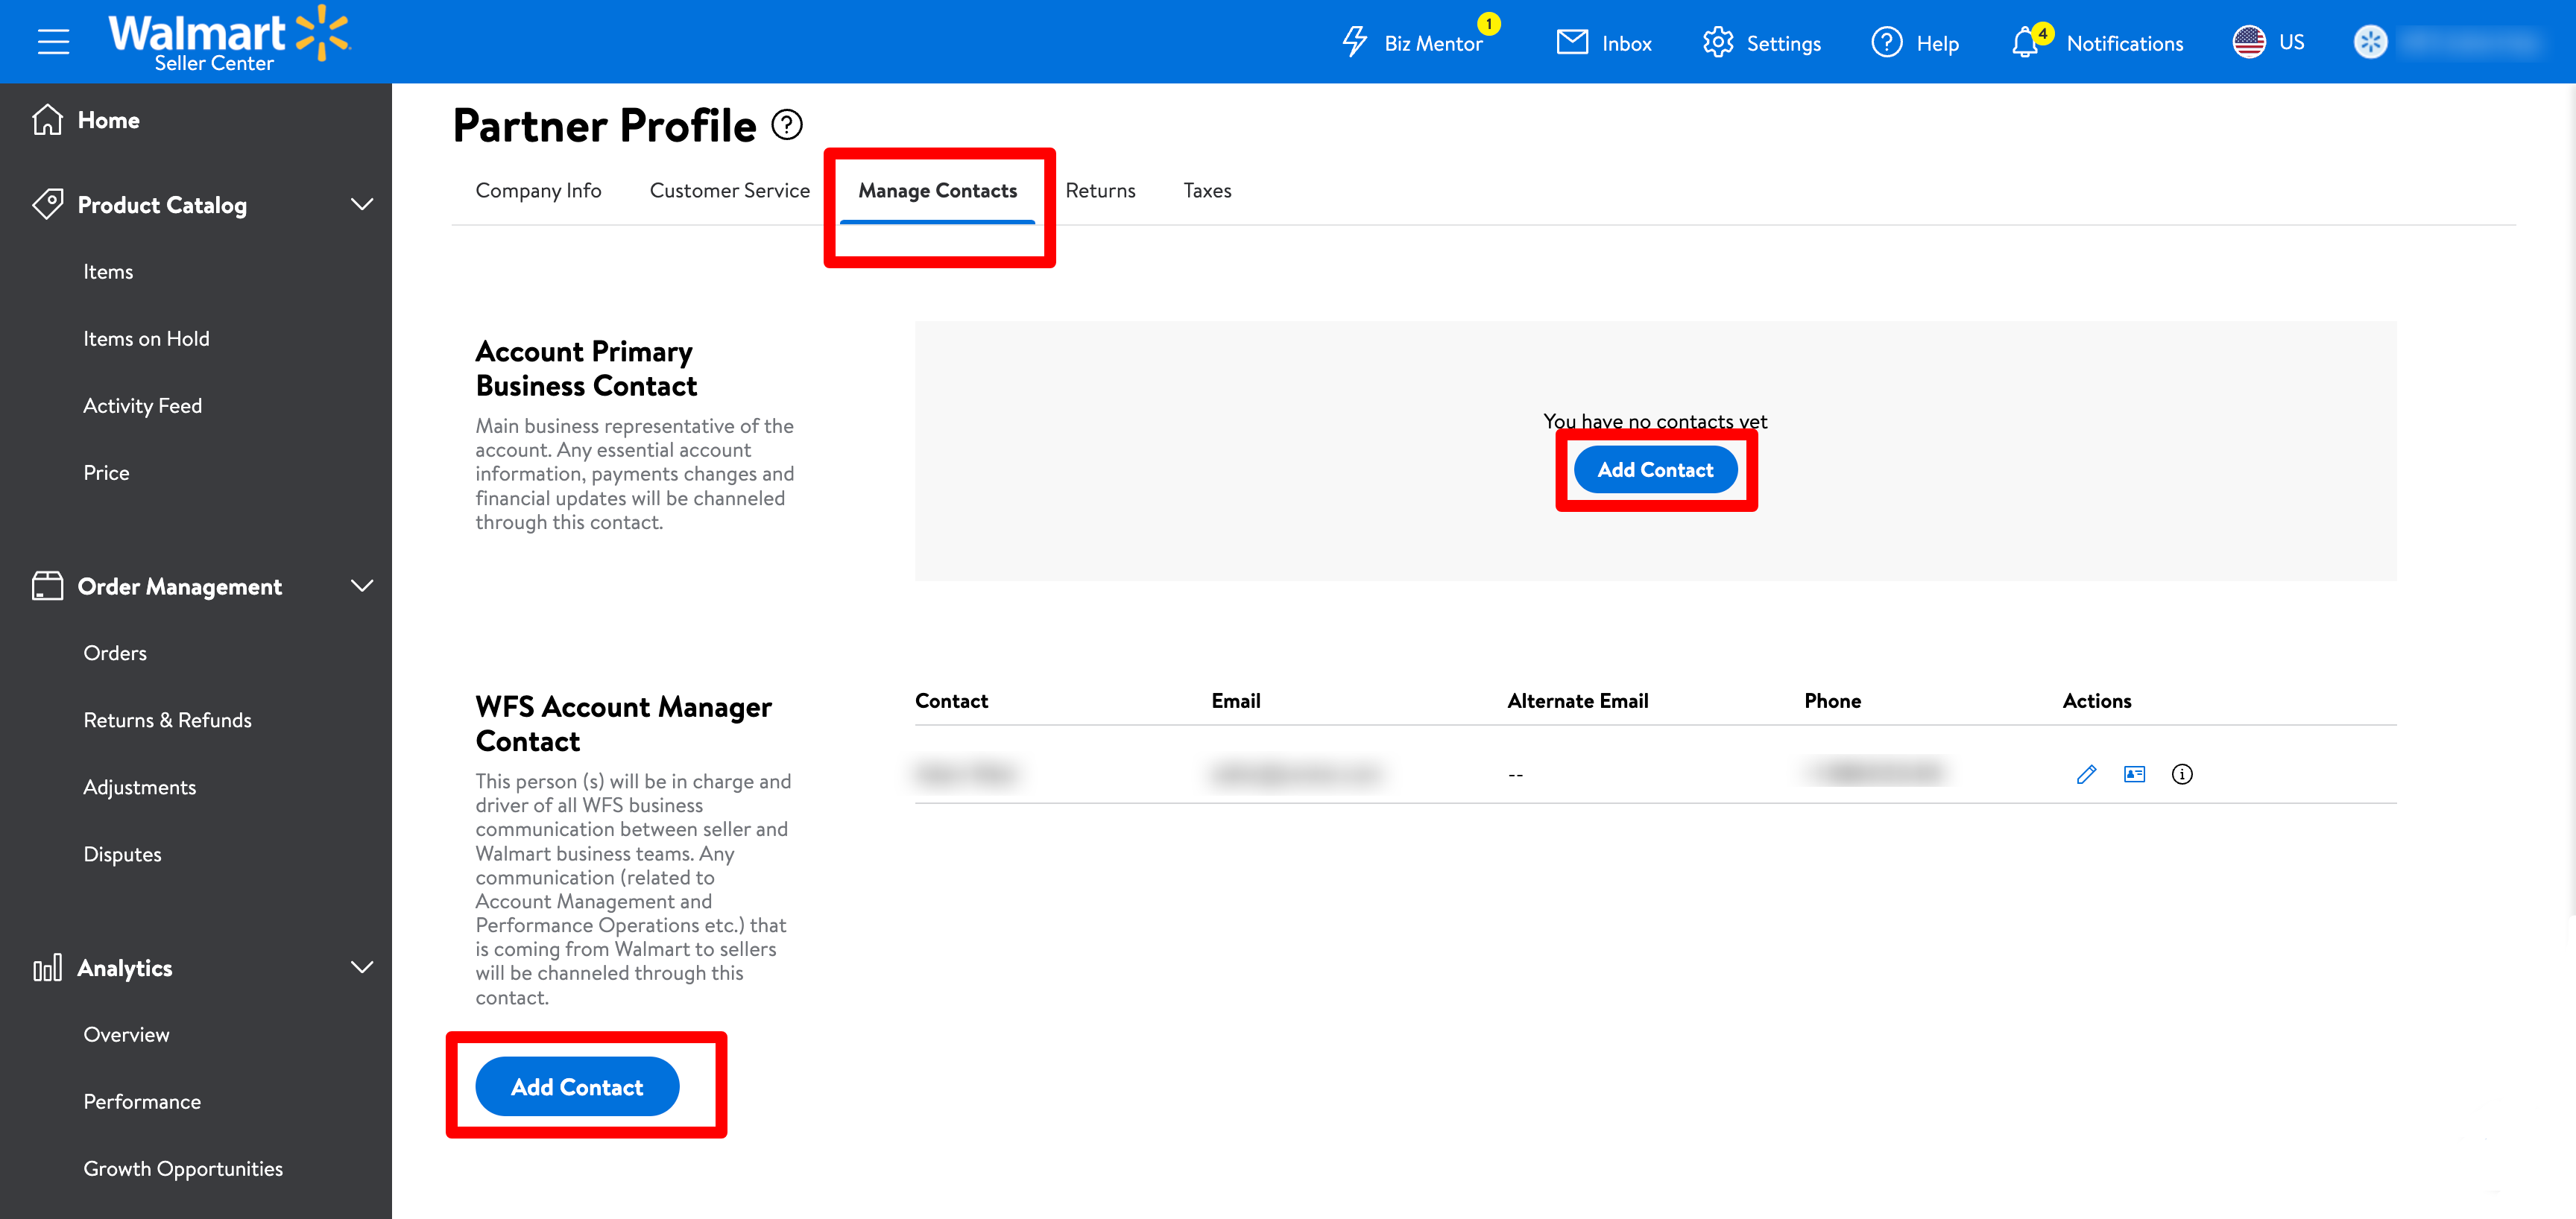The width and height of the screenshot is (2576, 1219).
Task: Open the Help question mark icon
Action: click(1887, 42)
